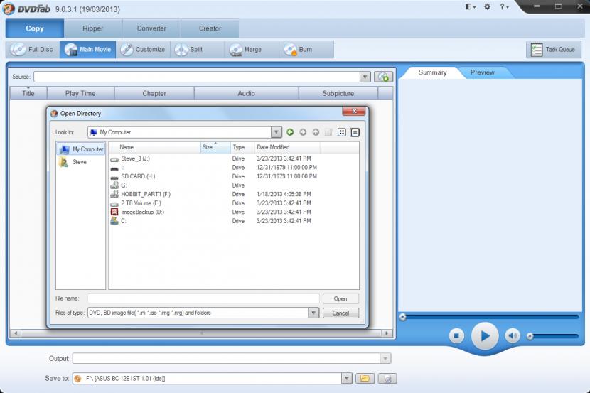Switch file dialog to Detail View
This screenshot has height=393, width=590.
pyautogui.click(x=355, y=132)
